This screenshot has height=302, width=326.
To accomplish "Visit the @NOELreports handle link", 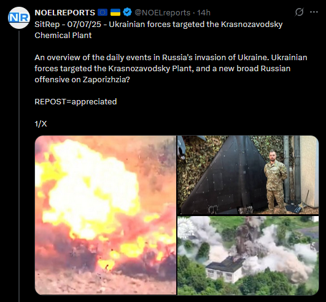I will [162, 13].
